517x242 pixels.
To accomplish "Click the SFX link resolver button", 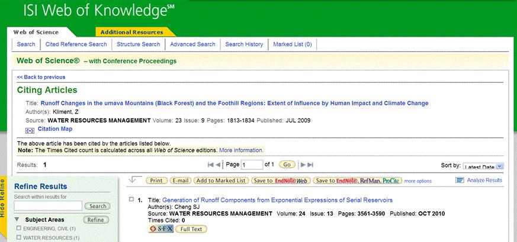I will pyautogui.click(x=161, y=229).
